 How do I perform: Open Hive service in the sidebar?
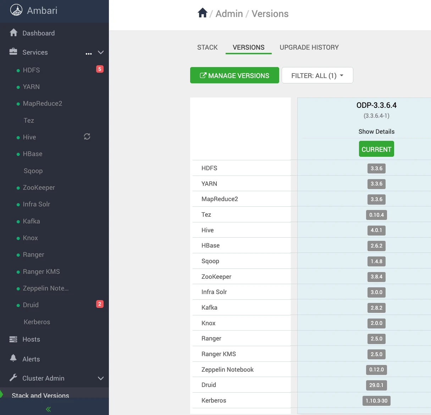pyautogui.click(x=29, y=137)
